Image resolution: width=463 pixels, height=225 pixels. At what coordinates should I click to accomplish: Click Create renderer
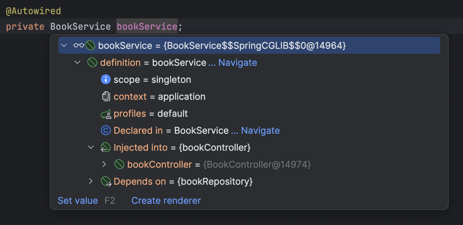pyautogui.click(x=166, y=200)
